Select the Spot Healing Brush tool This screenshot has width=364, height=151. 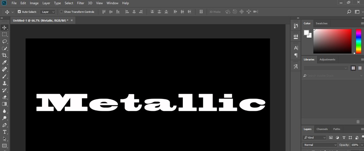pos(4,69)
